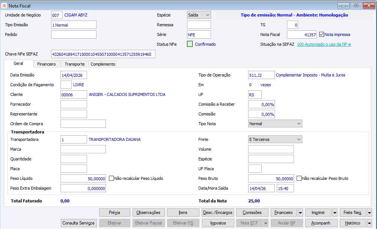Click the Desc./Encargos button

[x=217, y=213]
